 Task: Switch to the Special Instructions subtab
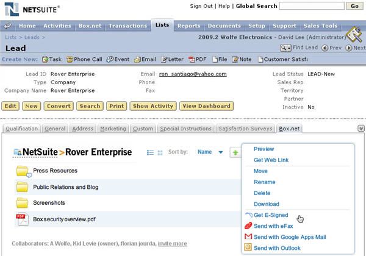pos(185,129)
